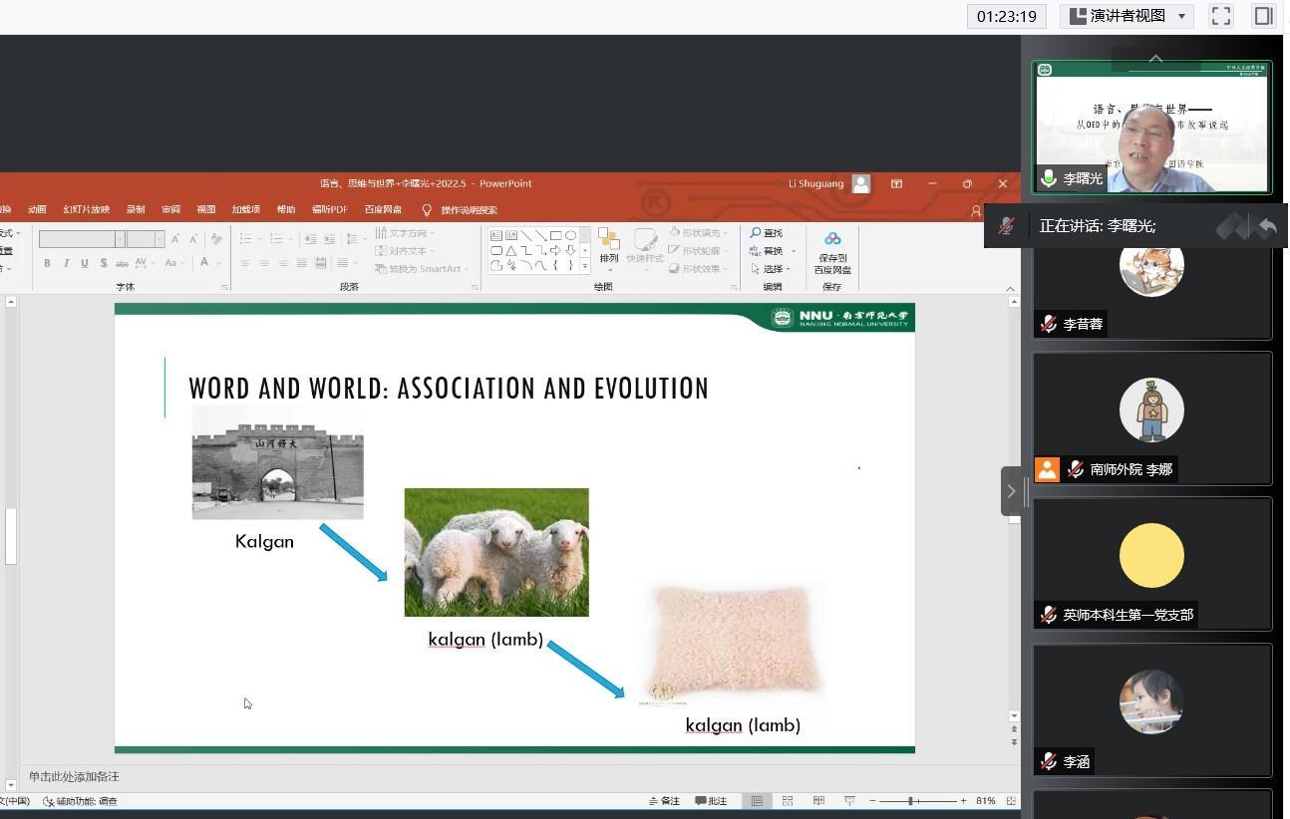Click the Find (查找) magnifier button
The width and height of the screenshot is (1290, 819).
click(x=767, y=233)
